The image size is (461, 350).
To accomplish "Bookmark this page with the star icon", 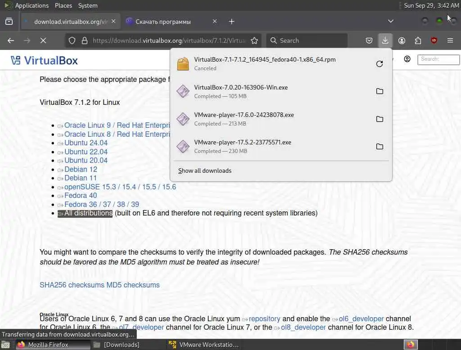I will tap(254, 40).
